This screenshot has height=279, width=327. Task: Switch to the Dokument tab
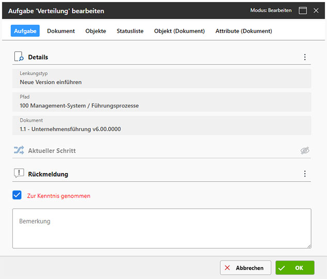pyautogui.click(x=61, y=31)
